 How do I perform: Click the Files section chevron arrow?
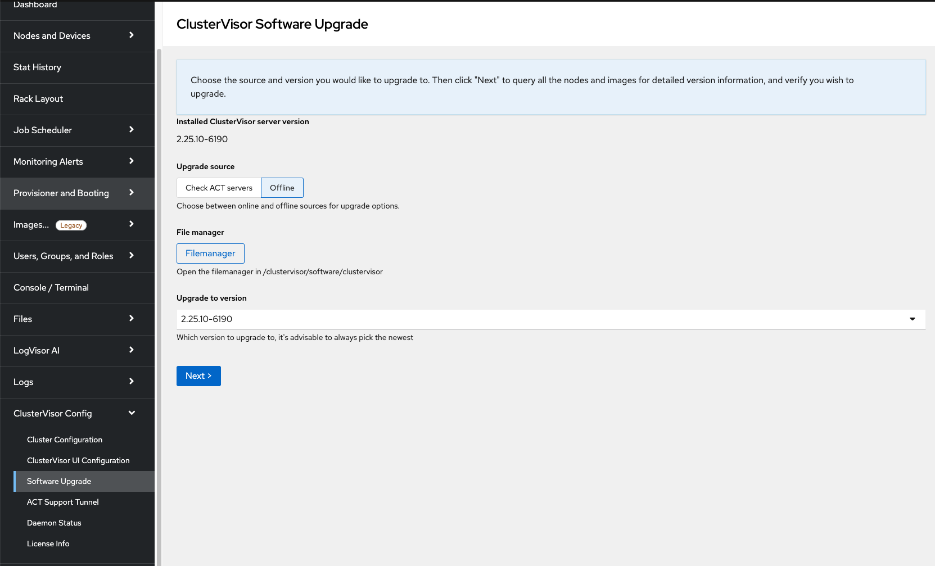pos(132,319)
